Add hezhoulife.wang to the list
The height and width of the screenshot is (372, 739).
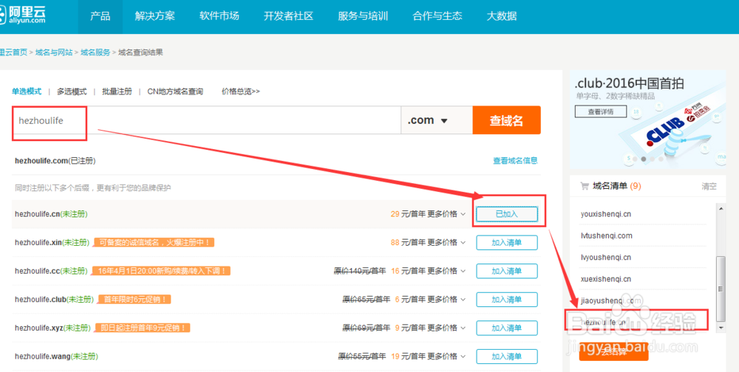507,356
